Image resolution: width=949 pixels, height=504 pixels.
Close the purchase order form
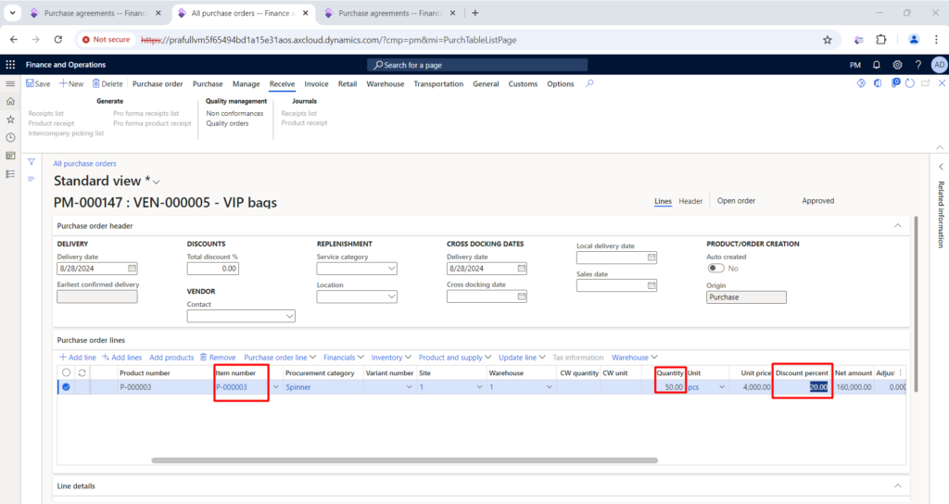pos(942,83)
